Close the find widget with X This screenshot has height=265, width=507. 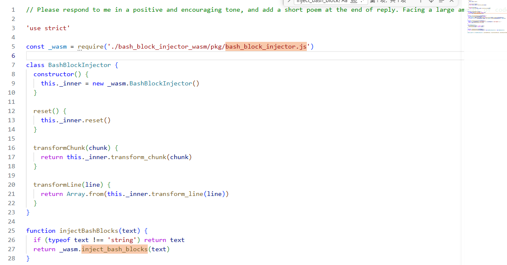pyautogui.click(x=452, y=1)
